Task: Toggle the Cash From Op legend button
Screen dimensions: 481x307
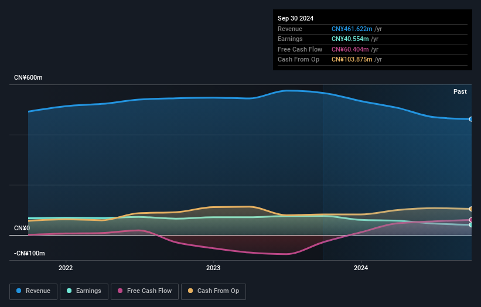Action: [213, 291]
